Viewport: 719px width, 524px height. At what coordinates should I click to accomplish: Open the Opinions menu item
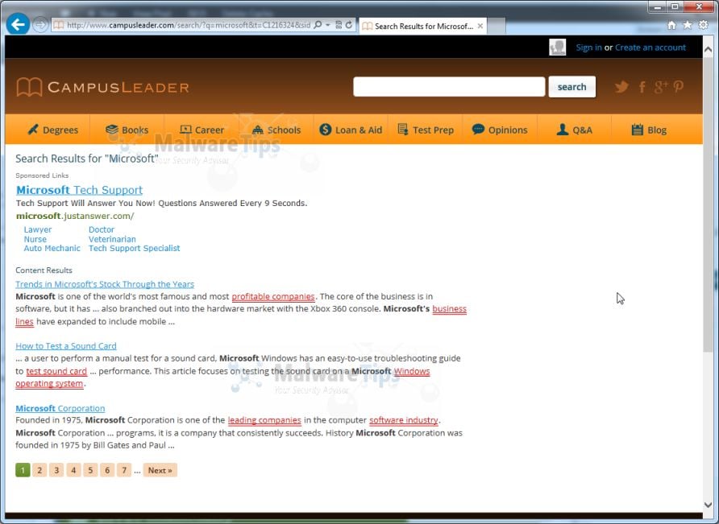500,130
